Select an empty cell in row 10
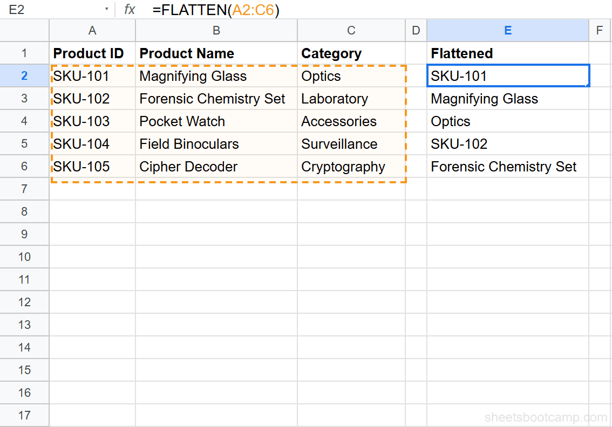612x427 pixels. (x=216, y=257)
